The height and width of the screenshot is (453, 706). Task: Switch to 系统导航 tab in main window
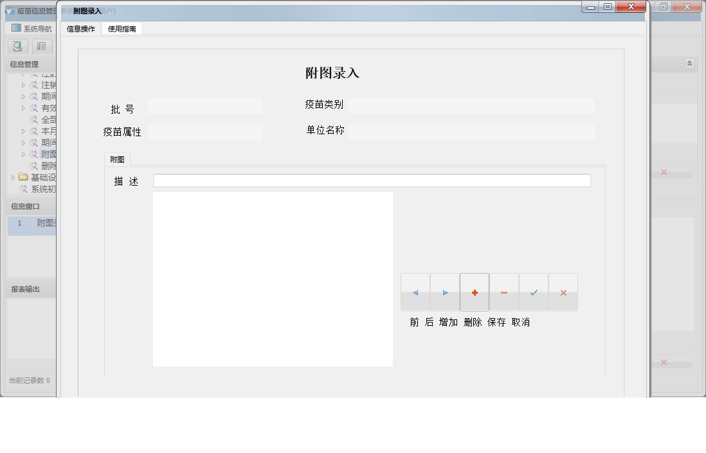click(31, 28)
